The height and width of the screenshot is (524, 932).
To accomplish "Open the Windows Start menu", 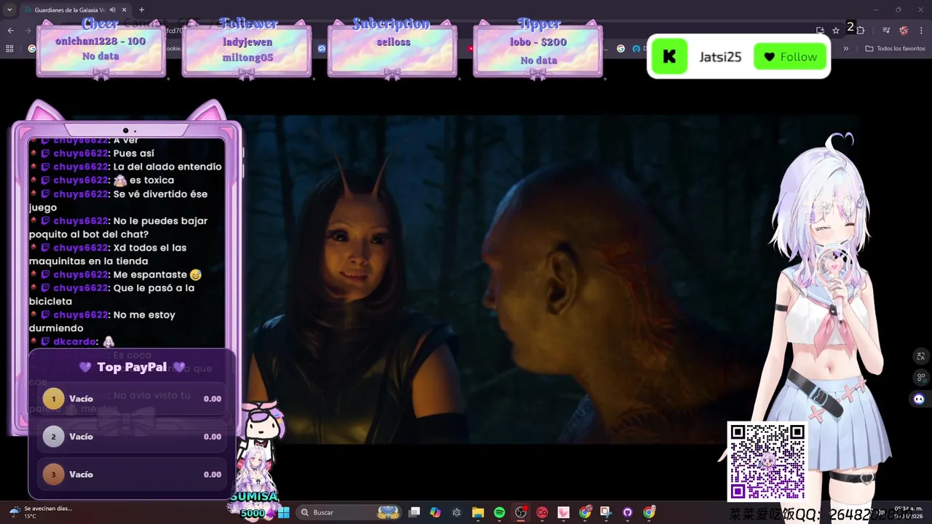I will (x=283, y=512).
